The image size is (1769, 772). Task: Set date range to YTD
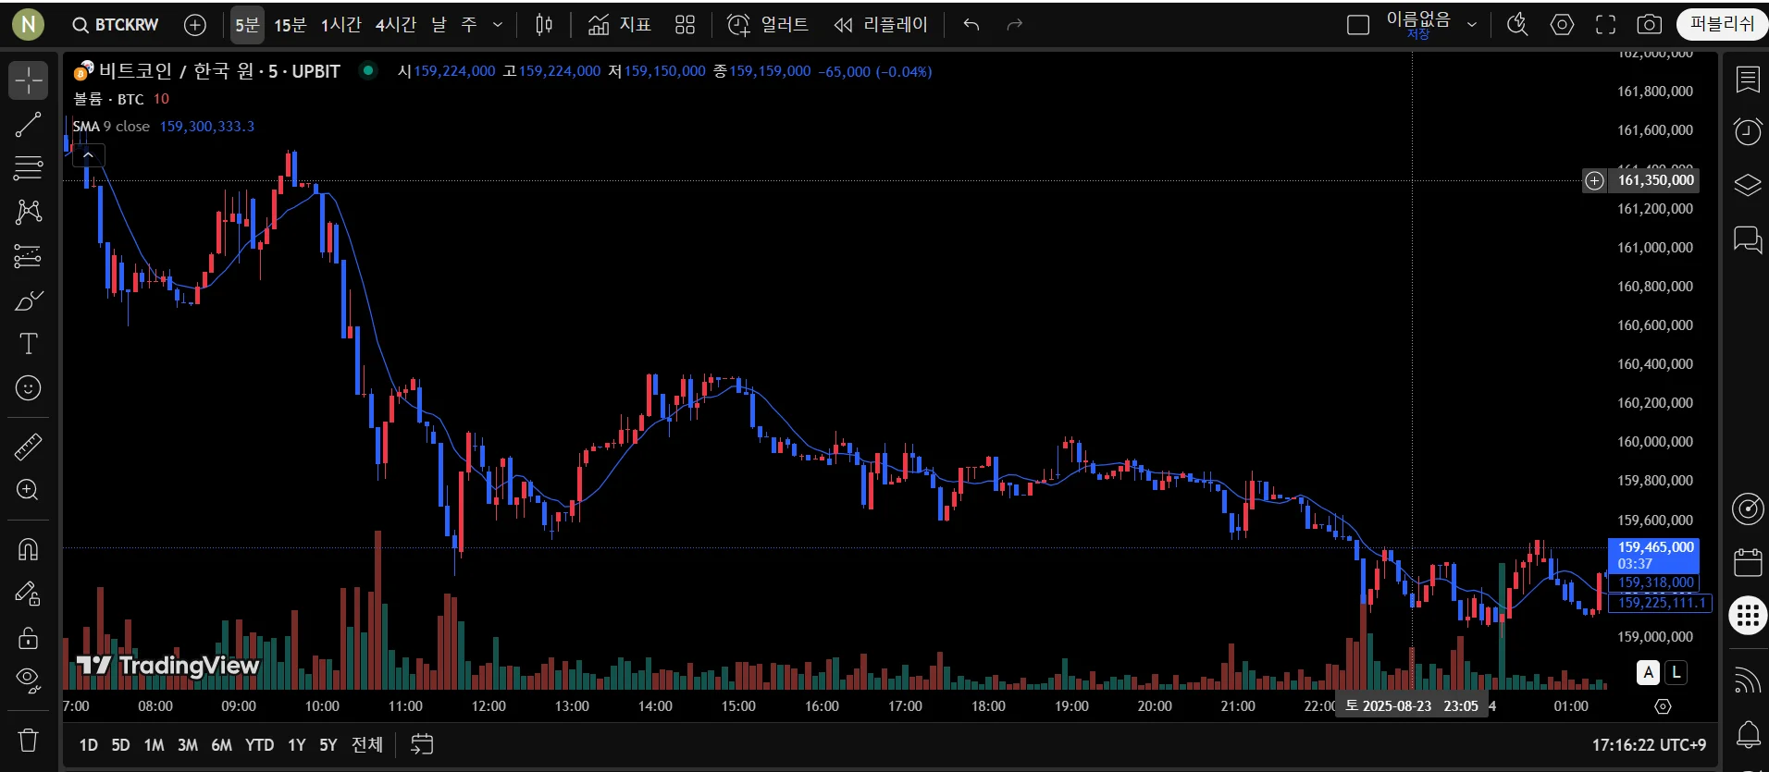(x=259, y=745)
